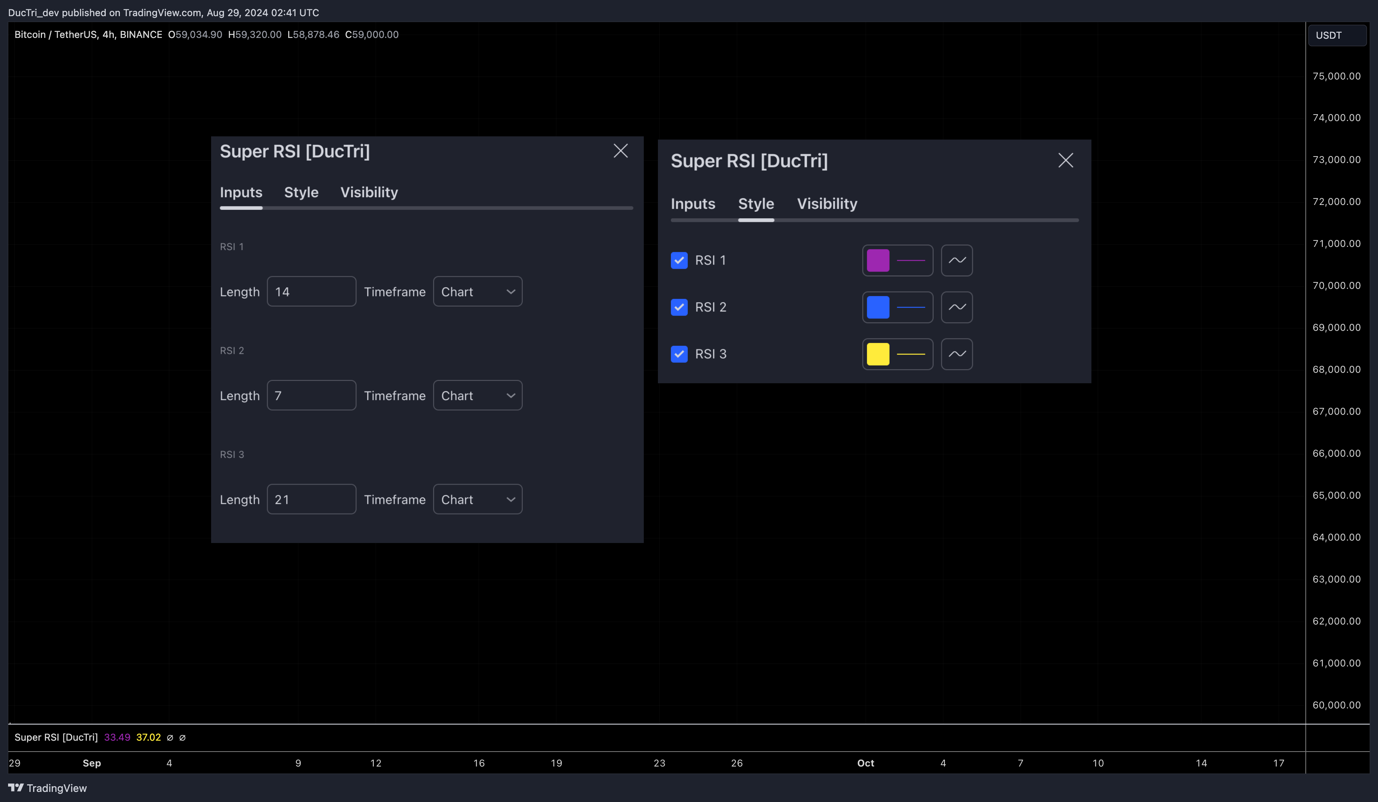
Task: Click the RSI 1 purple line style preview
Action: pos(911,260)
